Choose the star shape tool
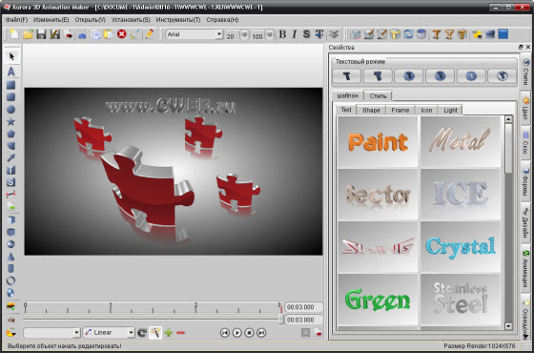Image resolution: width=534 pixels, height=353 pixels. [10, 122]
